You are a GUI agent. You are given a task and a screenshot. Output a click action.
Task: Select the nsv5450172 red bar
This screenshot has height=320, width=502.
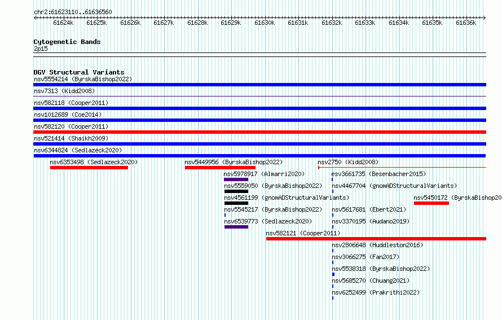point(431,203)
